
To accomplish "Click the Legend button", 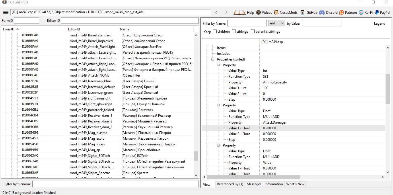I will (380, 24).
